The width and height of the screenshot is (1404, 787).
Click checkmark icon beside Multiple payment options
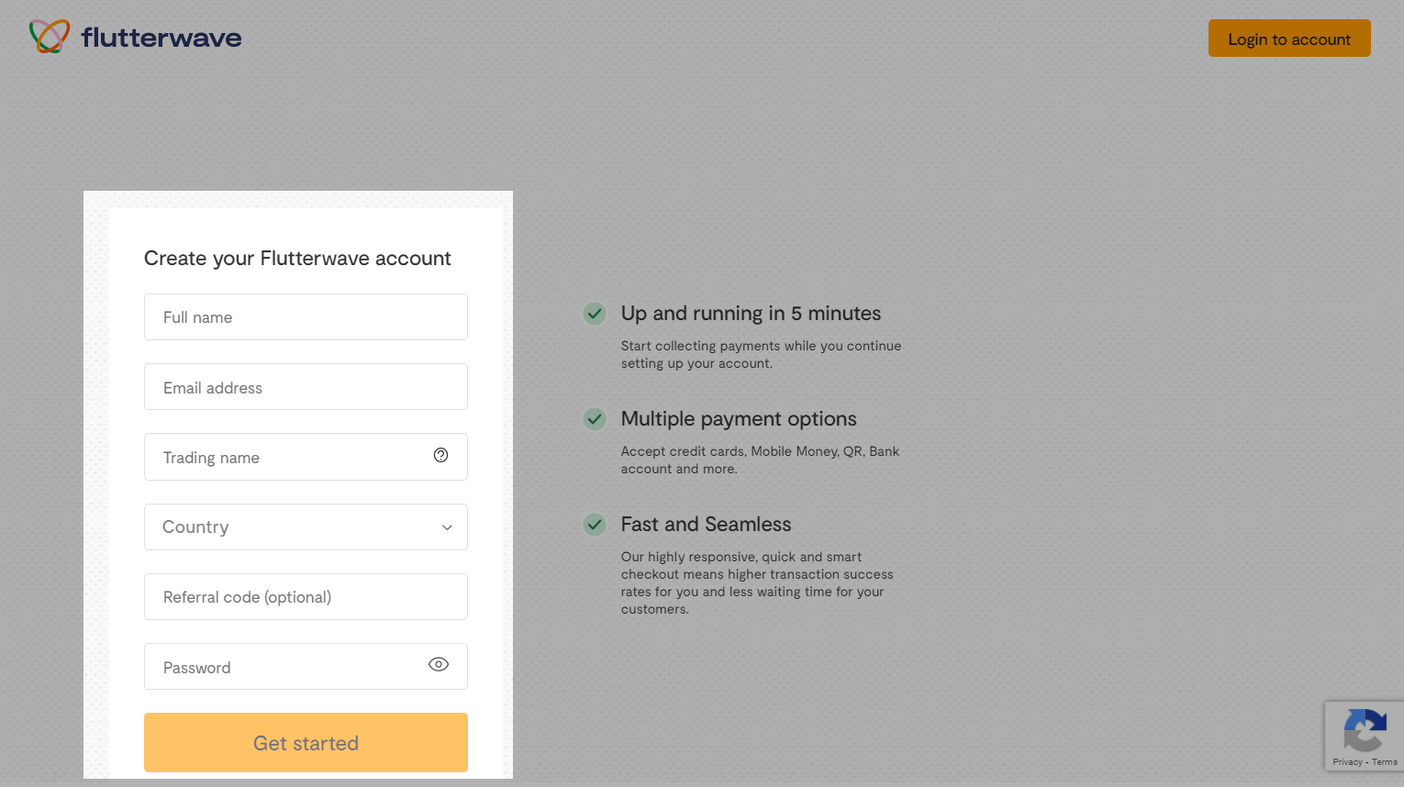tap(595, 419)
